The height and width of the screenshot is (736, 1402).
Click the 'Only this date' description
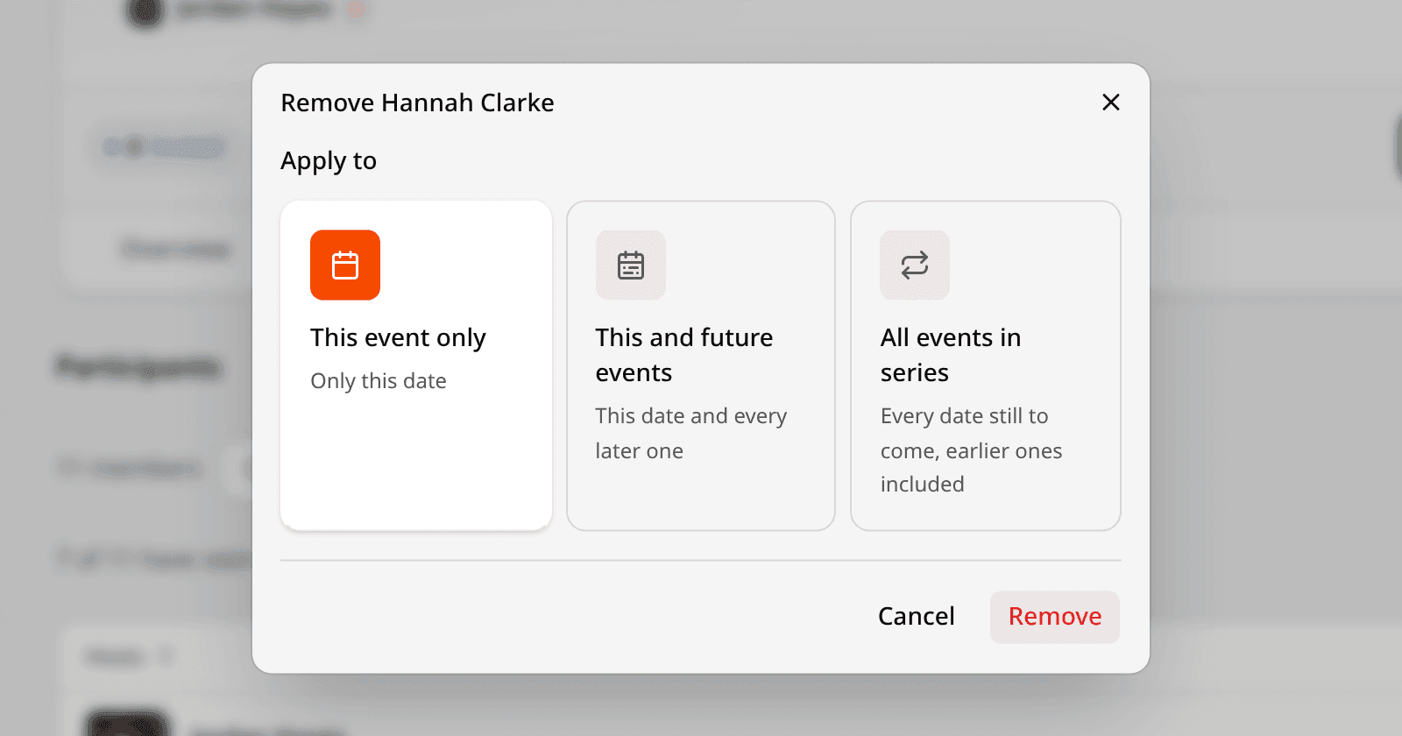click(379, 381)
